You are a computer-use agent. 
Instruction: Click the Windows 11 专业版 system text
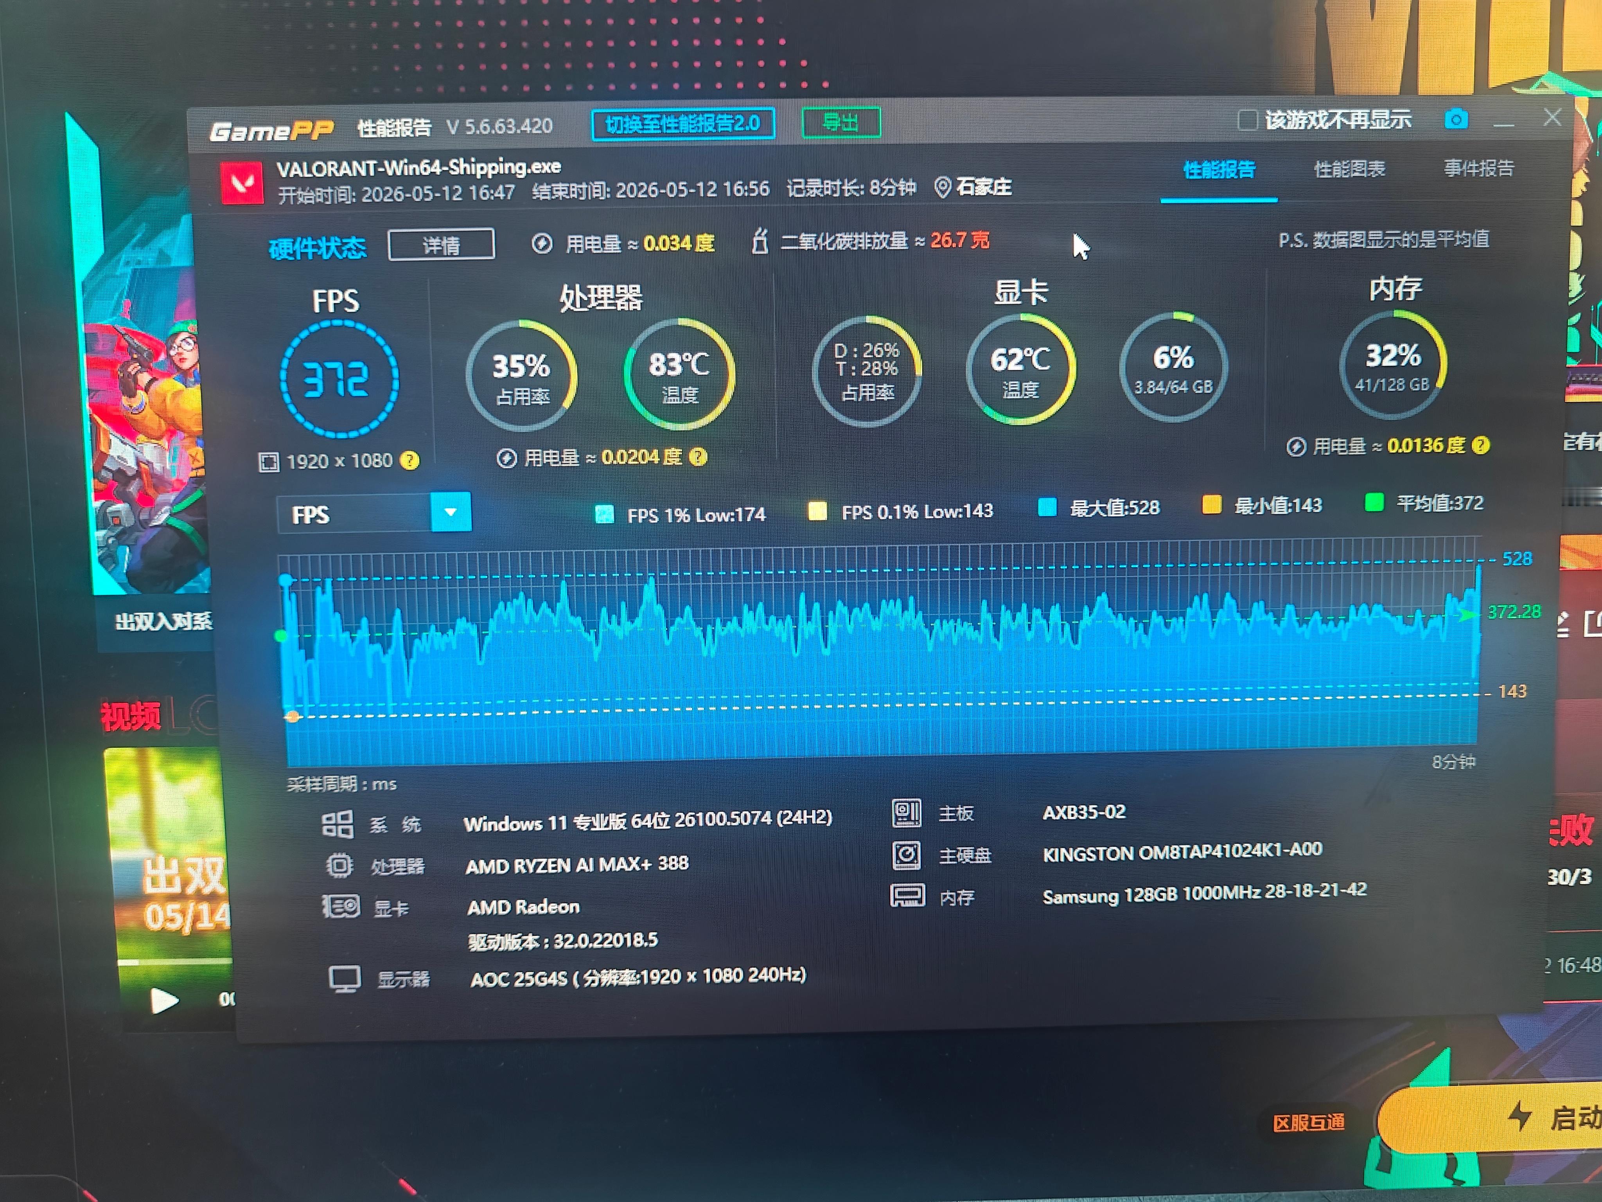[x=648, y=821]
